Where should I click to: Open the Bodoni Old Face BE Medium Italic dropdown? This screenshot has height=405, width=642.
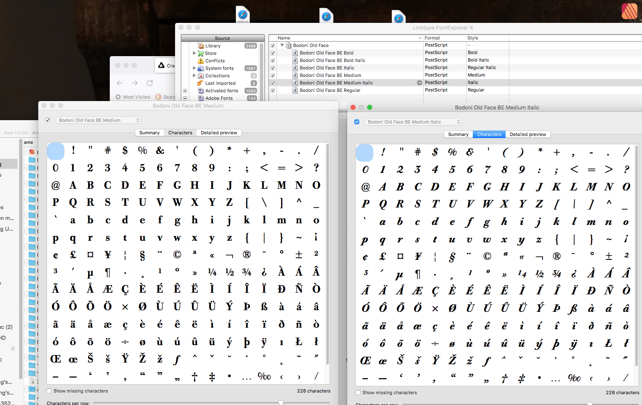tap(413, 122)
